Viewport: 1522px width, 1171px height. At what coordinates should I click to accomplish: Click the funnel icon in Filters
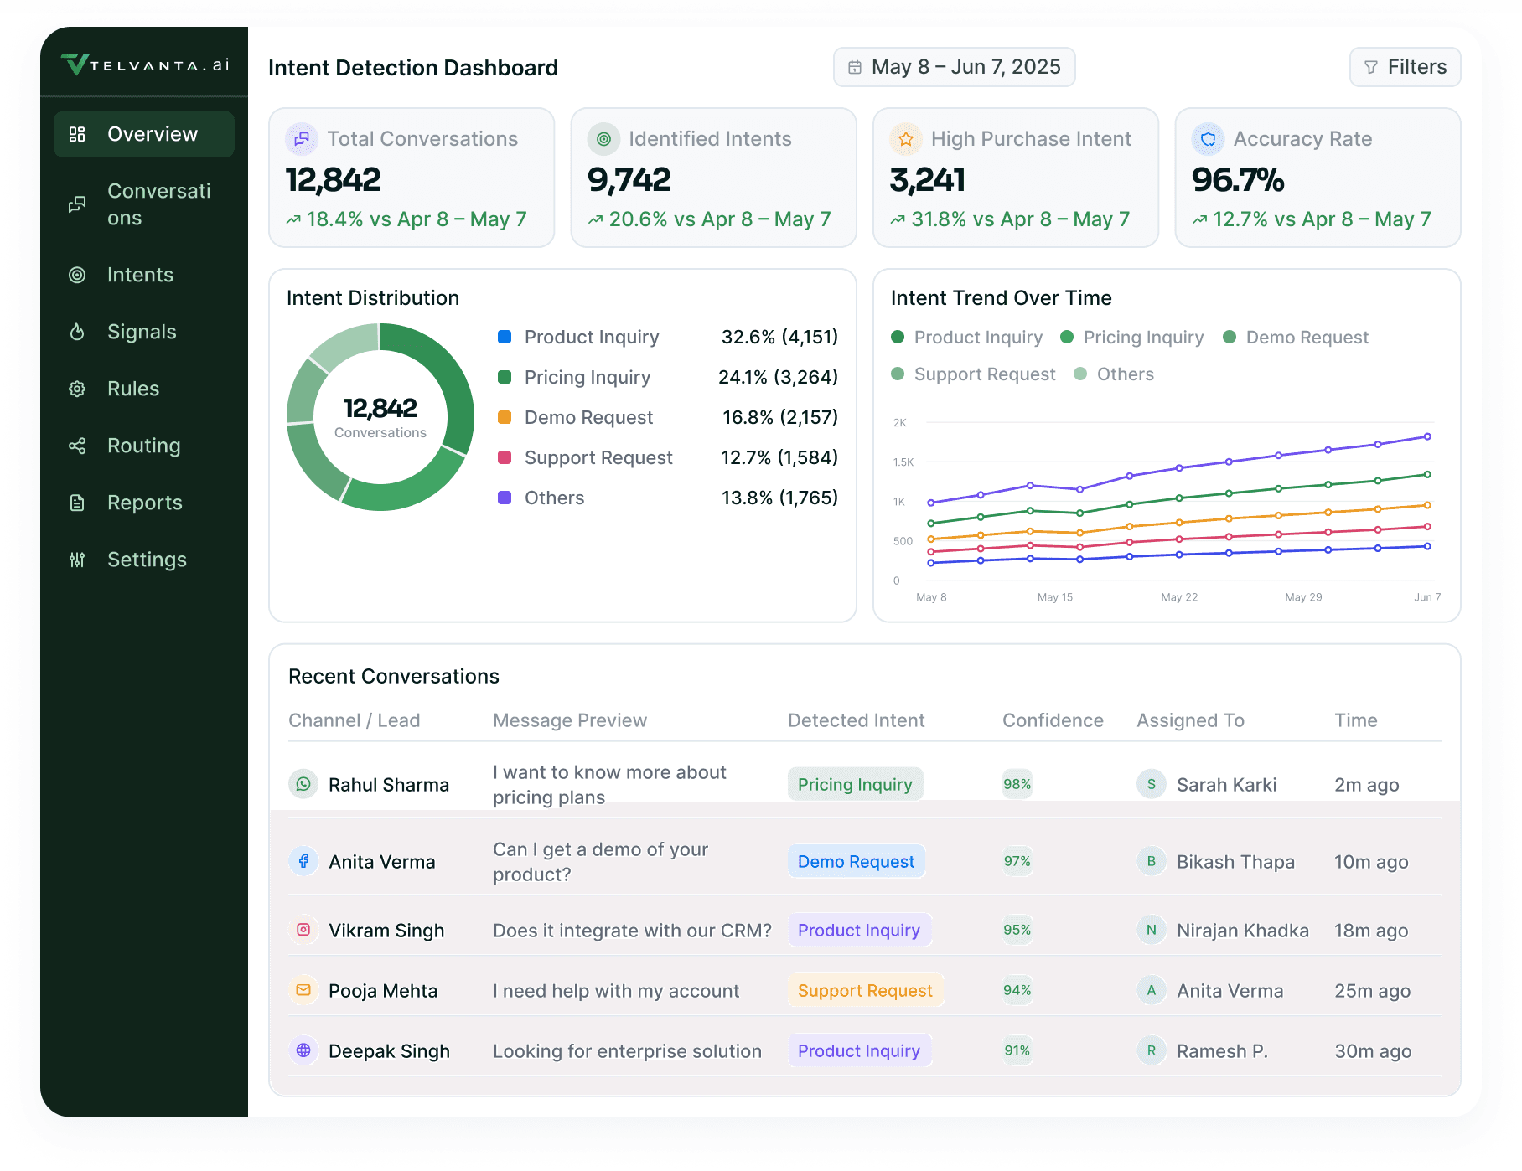1371,67
